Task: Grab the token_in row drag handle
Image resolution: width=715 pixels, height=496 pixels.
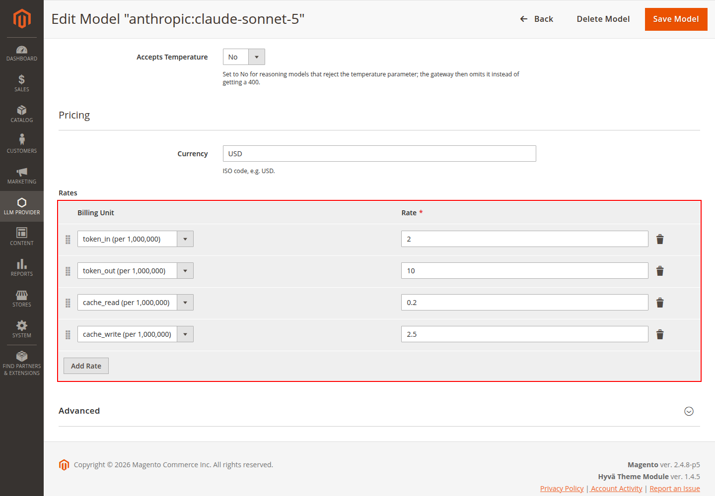Action: [68, 240]
